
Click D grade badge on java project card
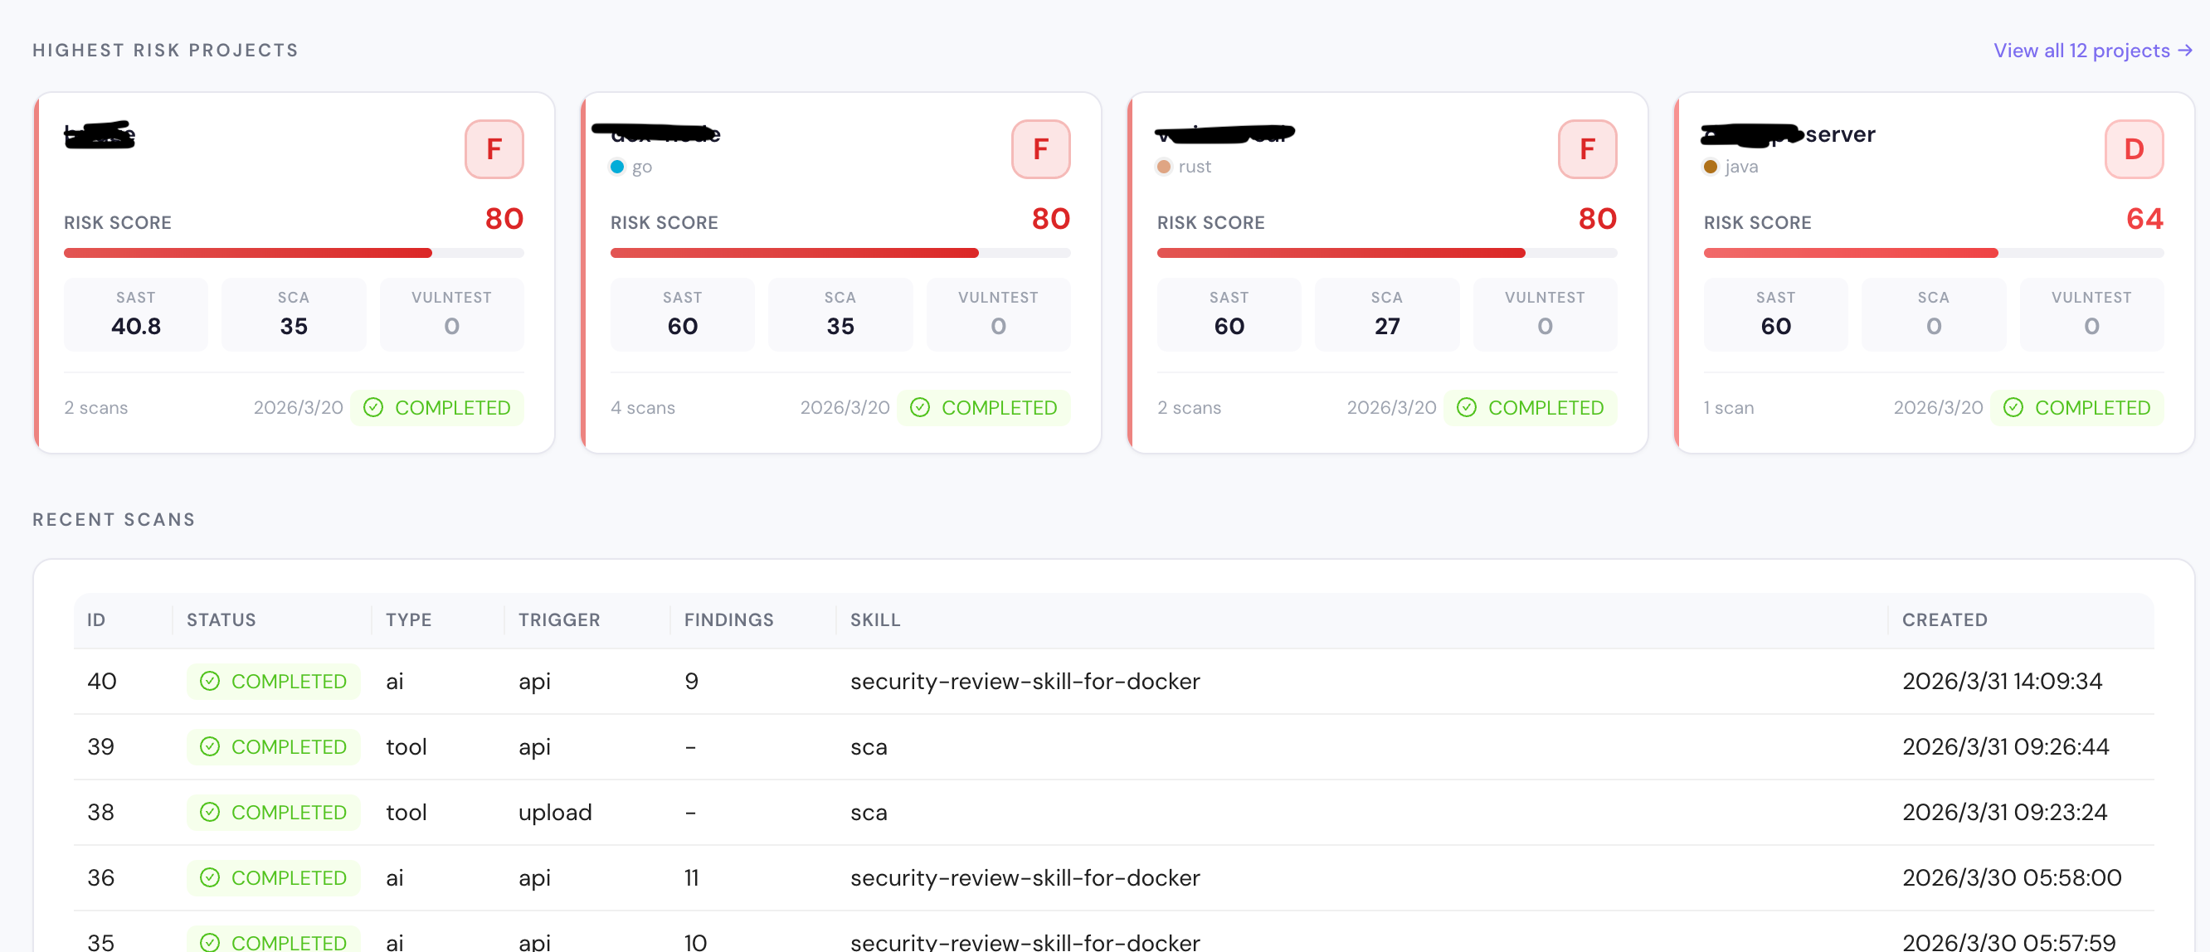point(2133,149)
